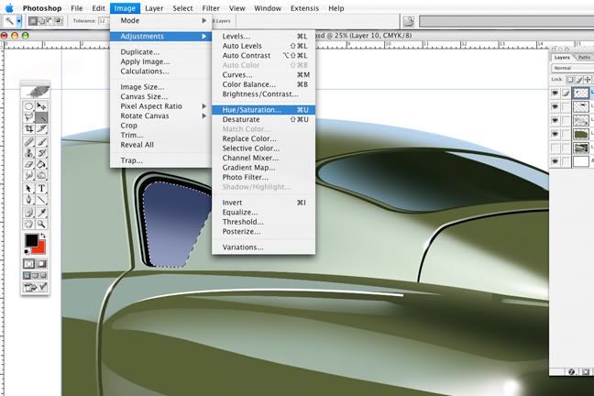Select the Slice tool
Screen dimensions: 594x396
(x=41, y=128)
